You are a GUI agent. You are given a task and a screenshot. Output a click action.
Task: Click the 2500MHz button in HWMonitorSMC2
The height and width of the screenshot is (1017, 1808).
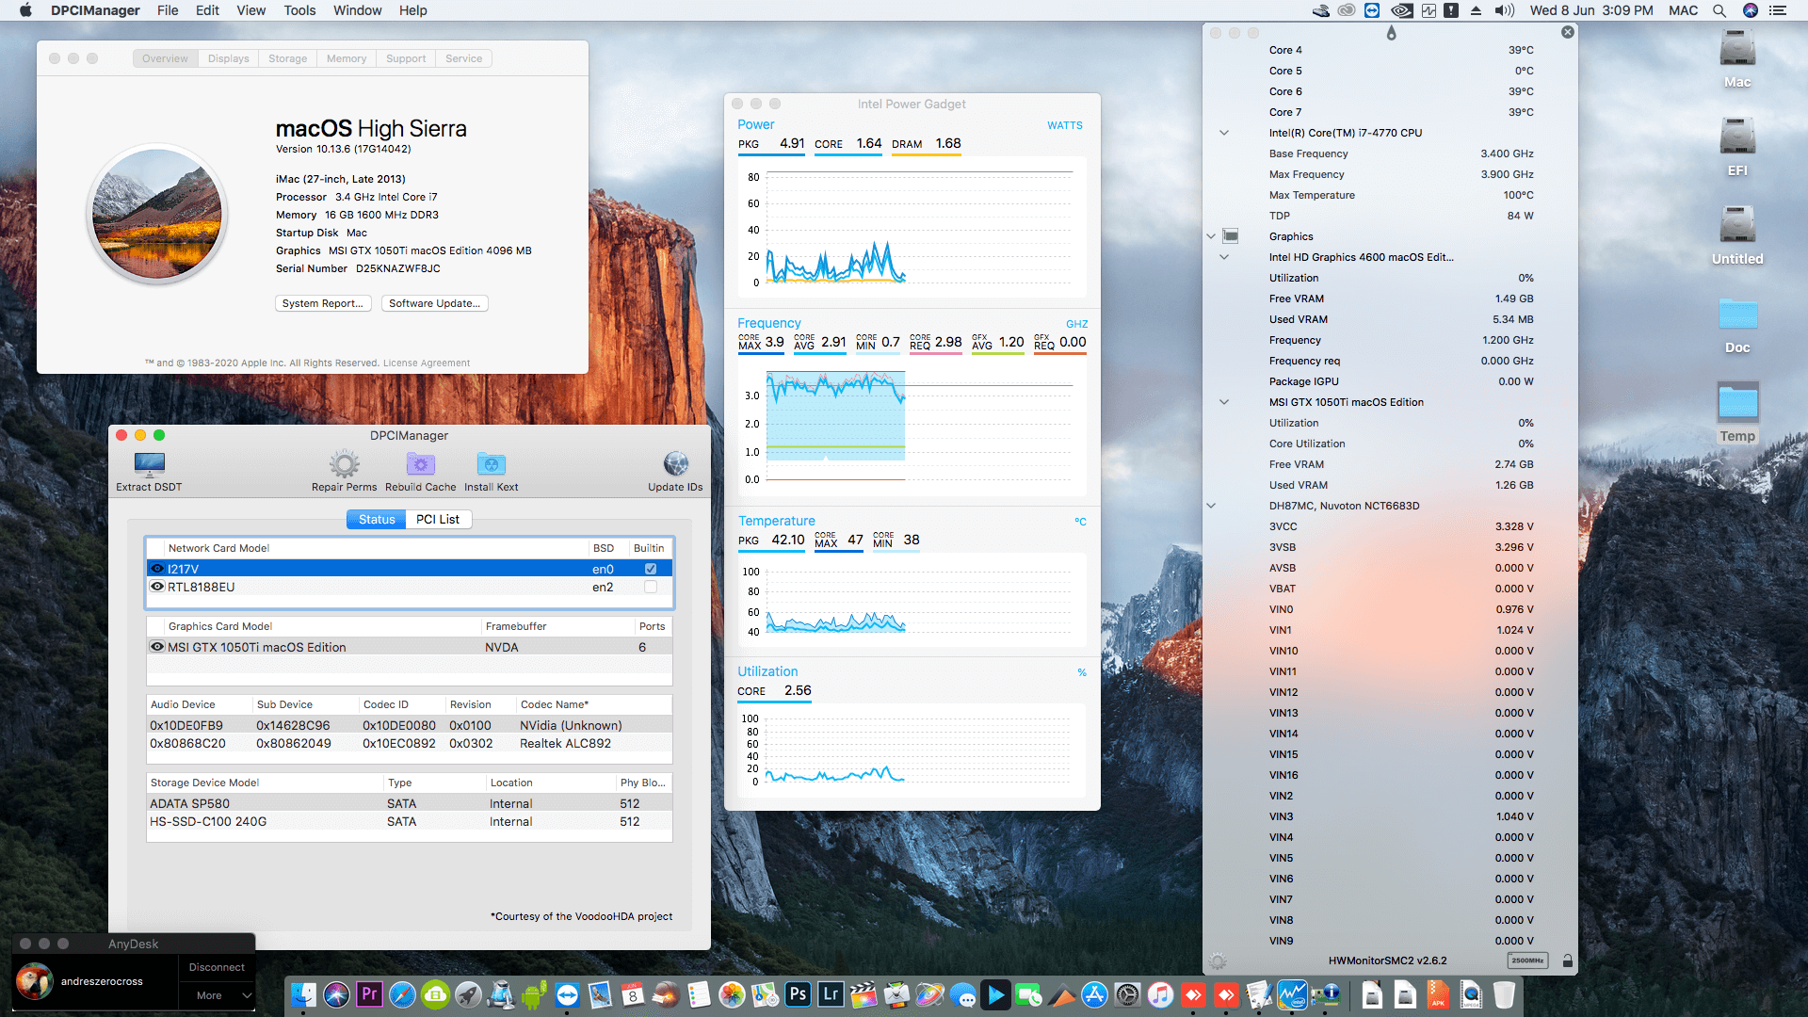pos(1527,960)
